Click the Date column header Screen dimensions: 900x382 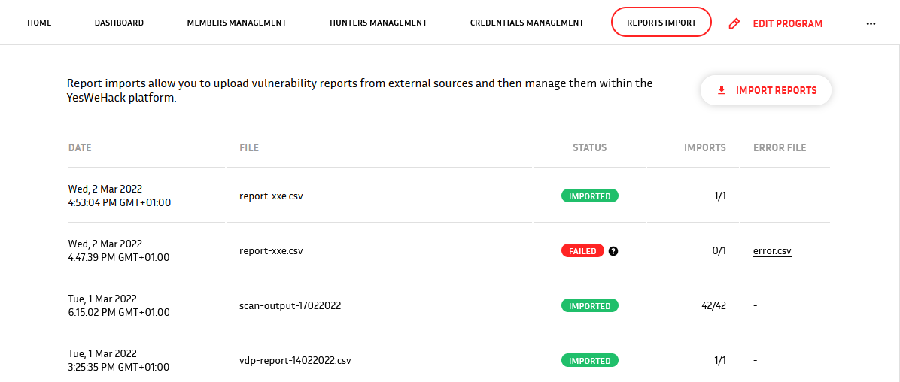click(80, 147)
